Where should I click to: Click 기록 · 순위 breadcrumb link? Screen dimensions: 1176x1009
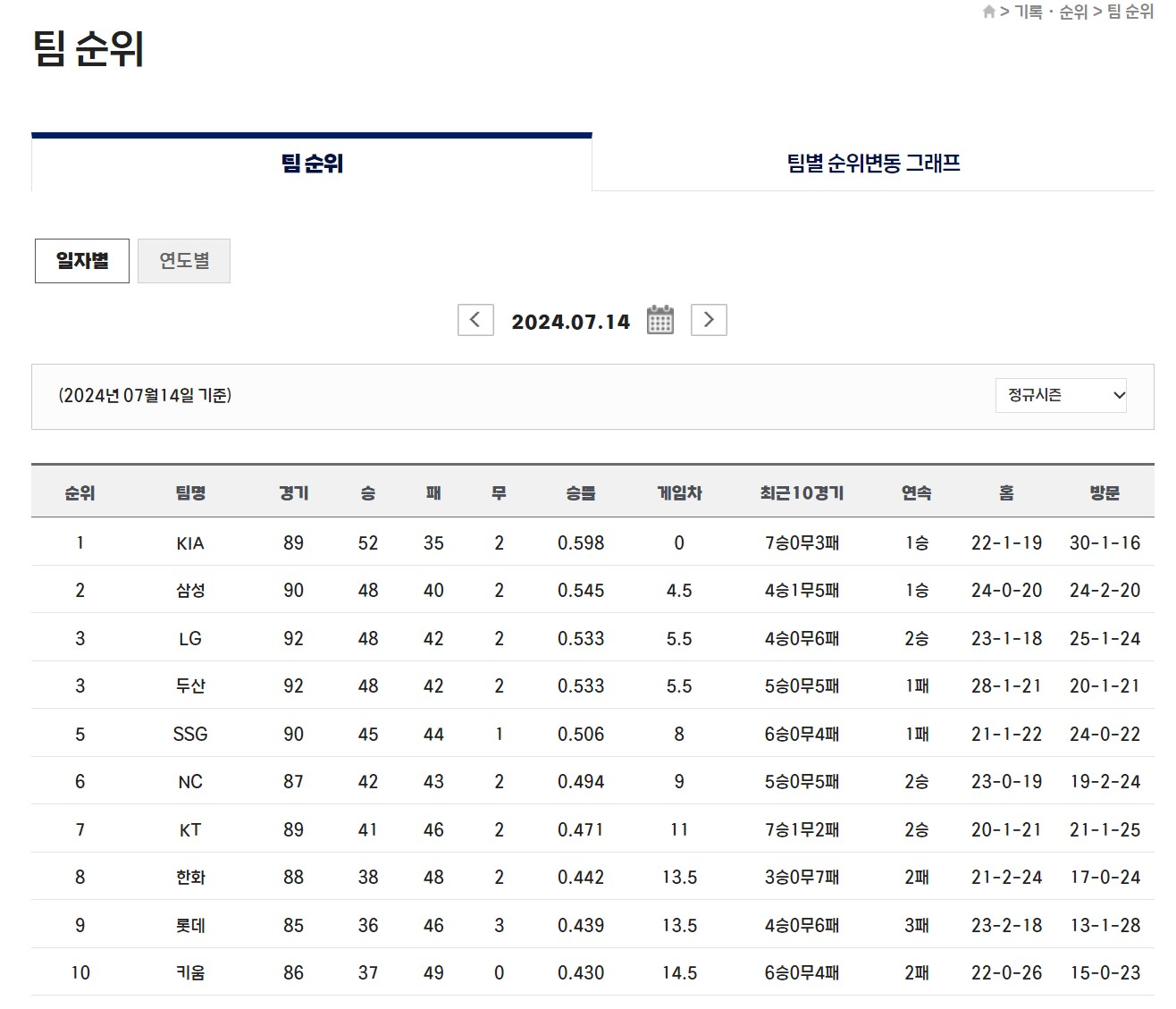(1051, 12)
